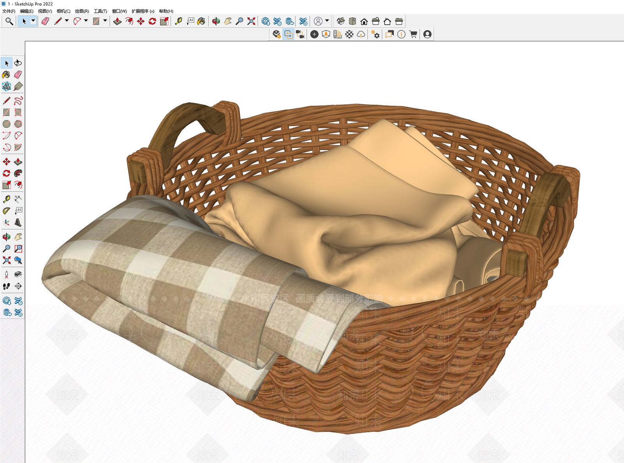Viewport: 624px width, 463px height.
Task: Open the Search magnifier in top toolbar
Action: 9,21
